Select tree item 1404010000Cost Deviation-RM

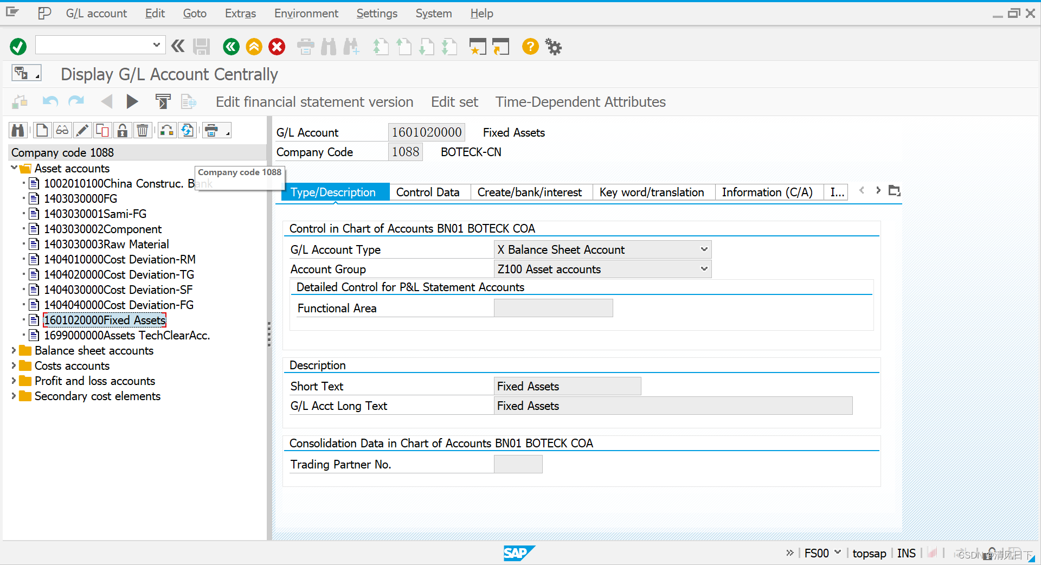point(120,259)
